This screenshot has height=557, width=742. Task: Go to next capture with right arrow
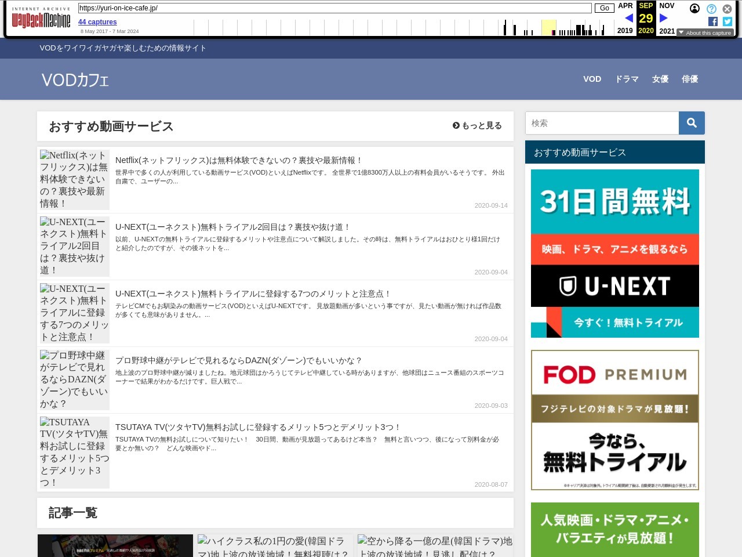pos(664,18)
